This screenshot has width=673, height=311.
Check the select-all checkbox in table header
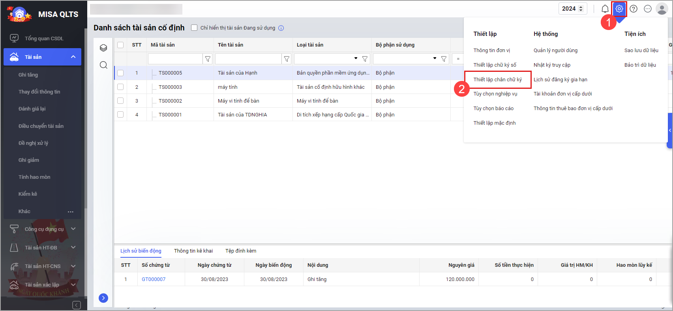(x=120, y=45)
